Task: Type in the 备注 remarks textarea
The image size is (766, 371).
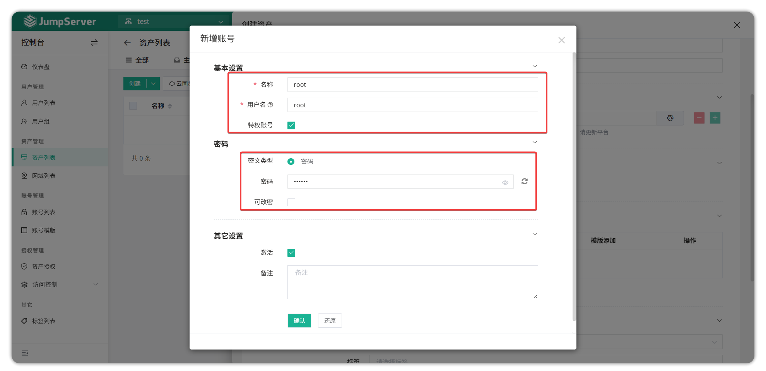Action: (412, 282)
